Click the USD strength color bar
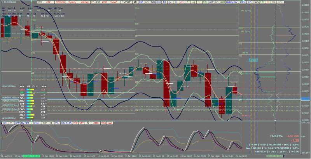Viewport: 311px width, 159px height. click(30, 89)
